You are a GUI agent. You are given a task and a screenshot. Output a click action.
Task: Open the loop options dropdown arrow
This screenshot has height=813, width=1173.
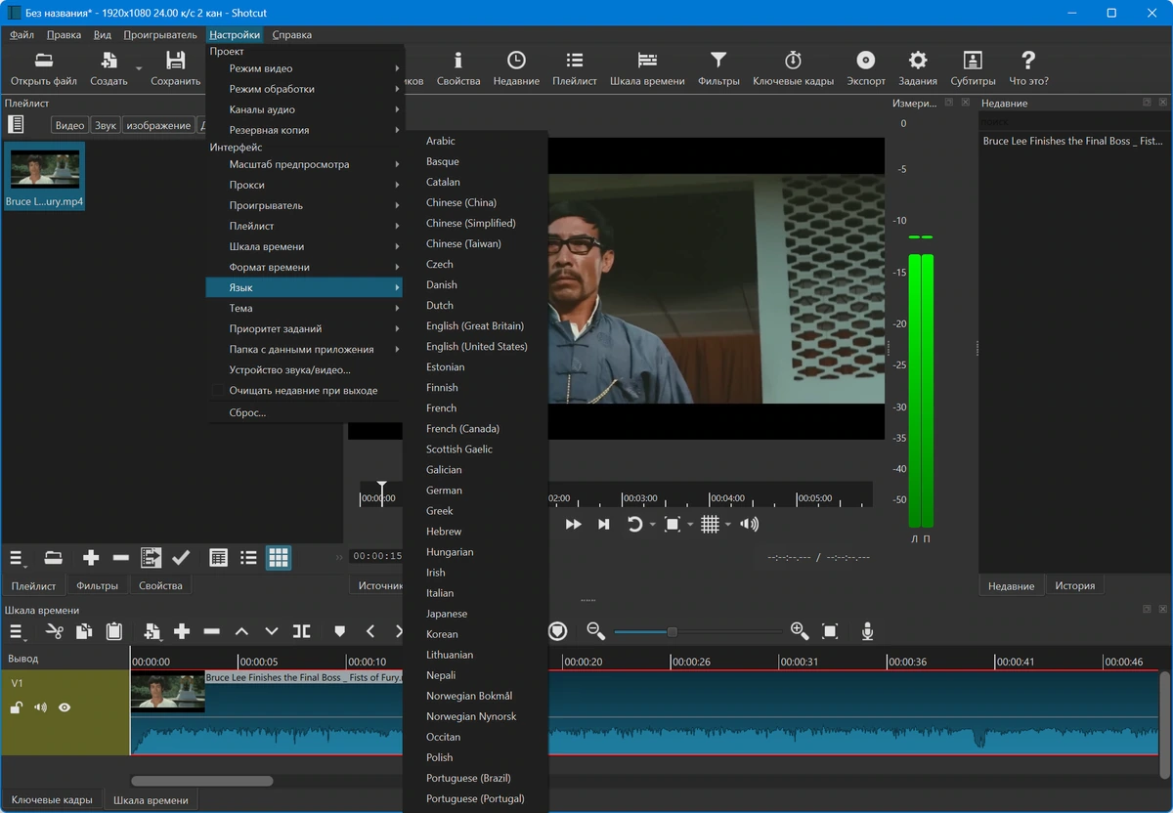point(652,525)
